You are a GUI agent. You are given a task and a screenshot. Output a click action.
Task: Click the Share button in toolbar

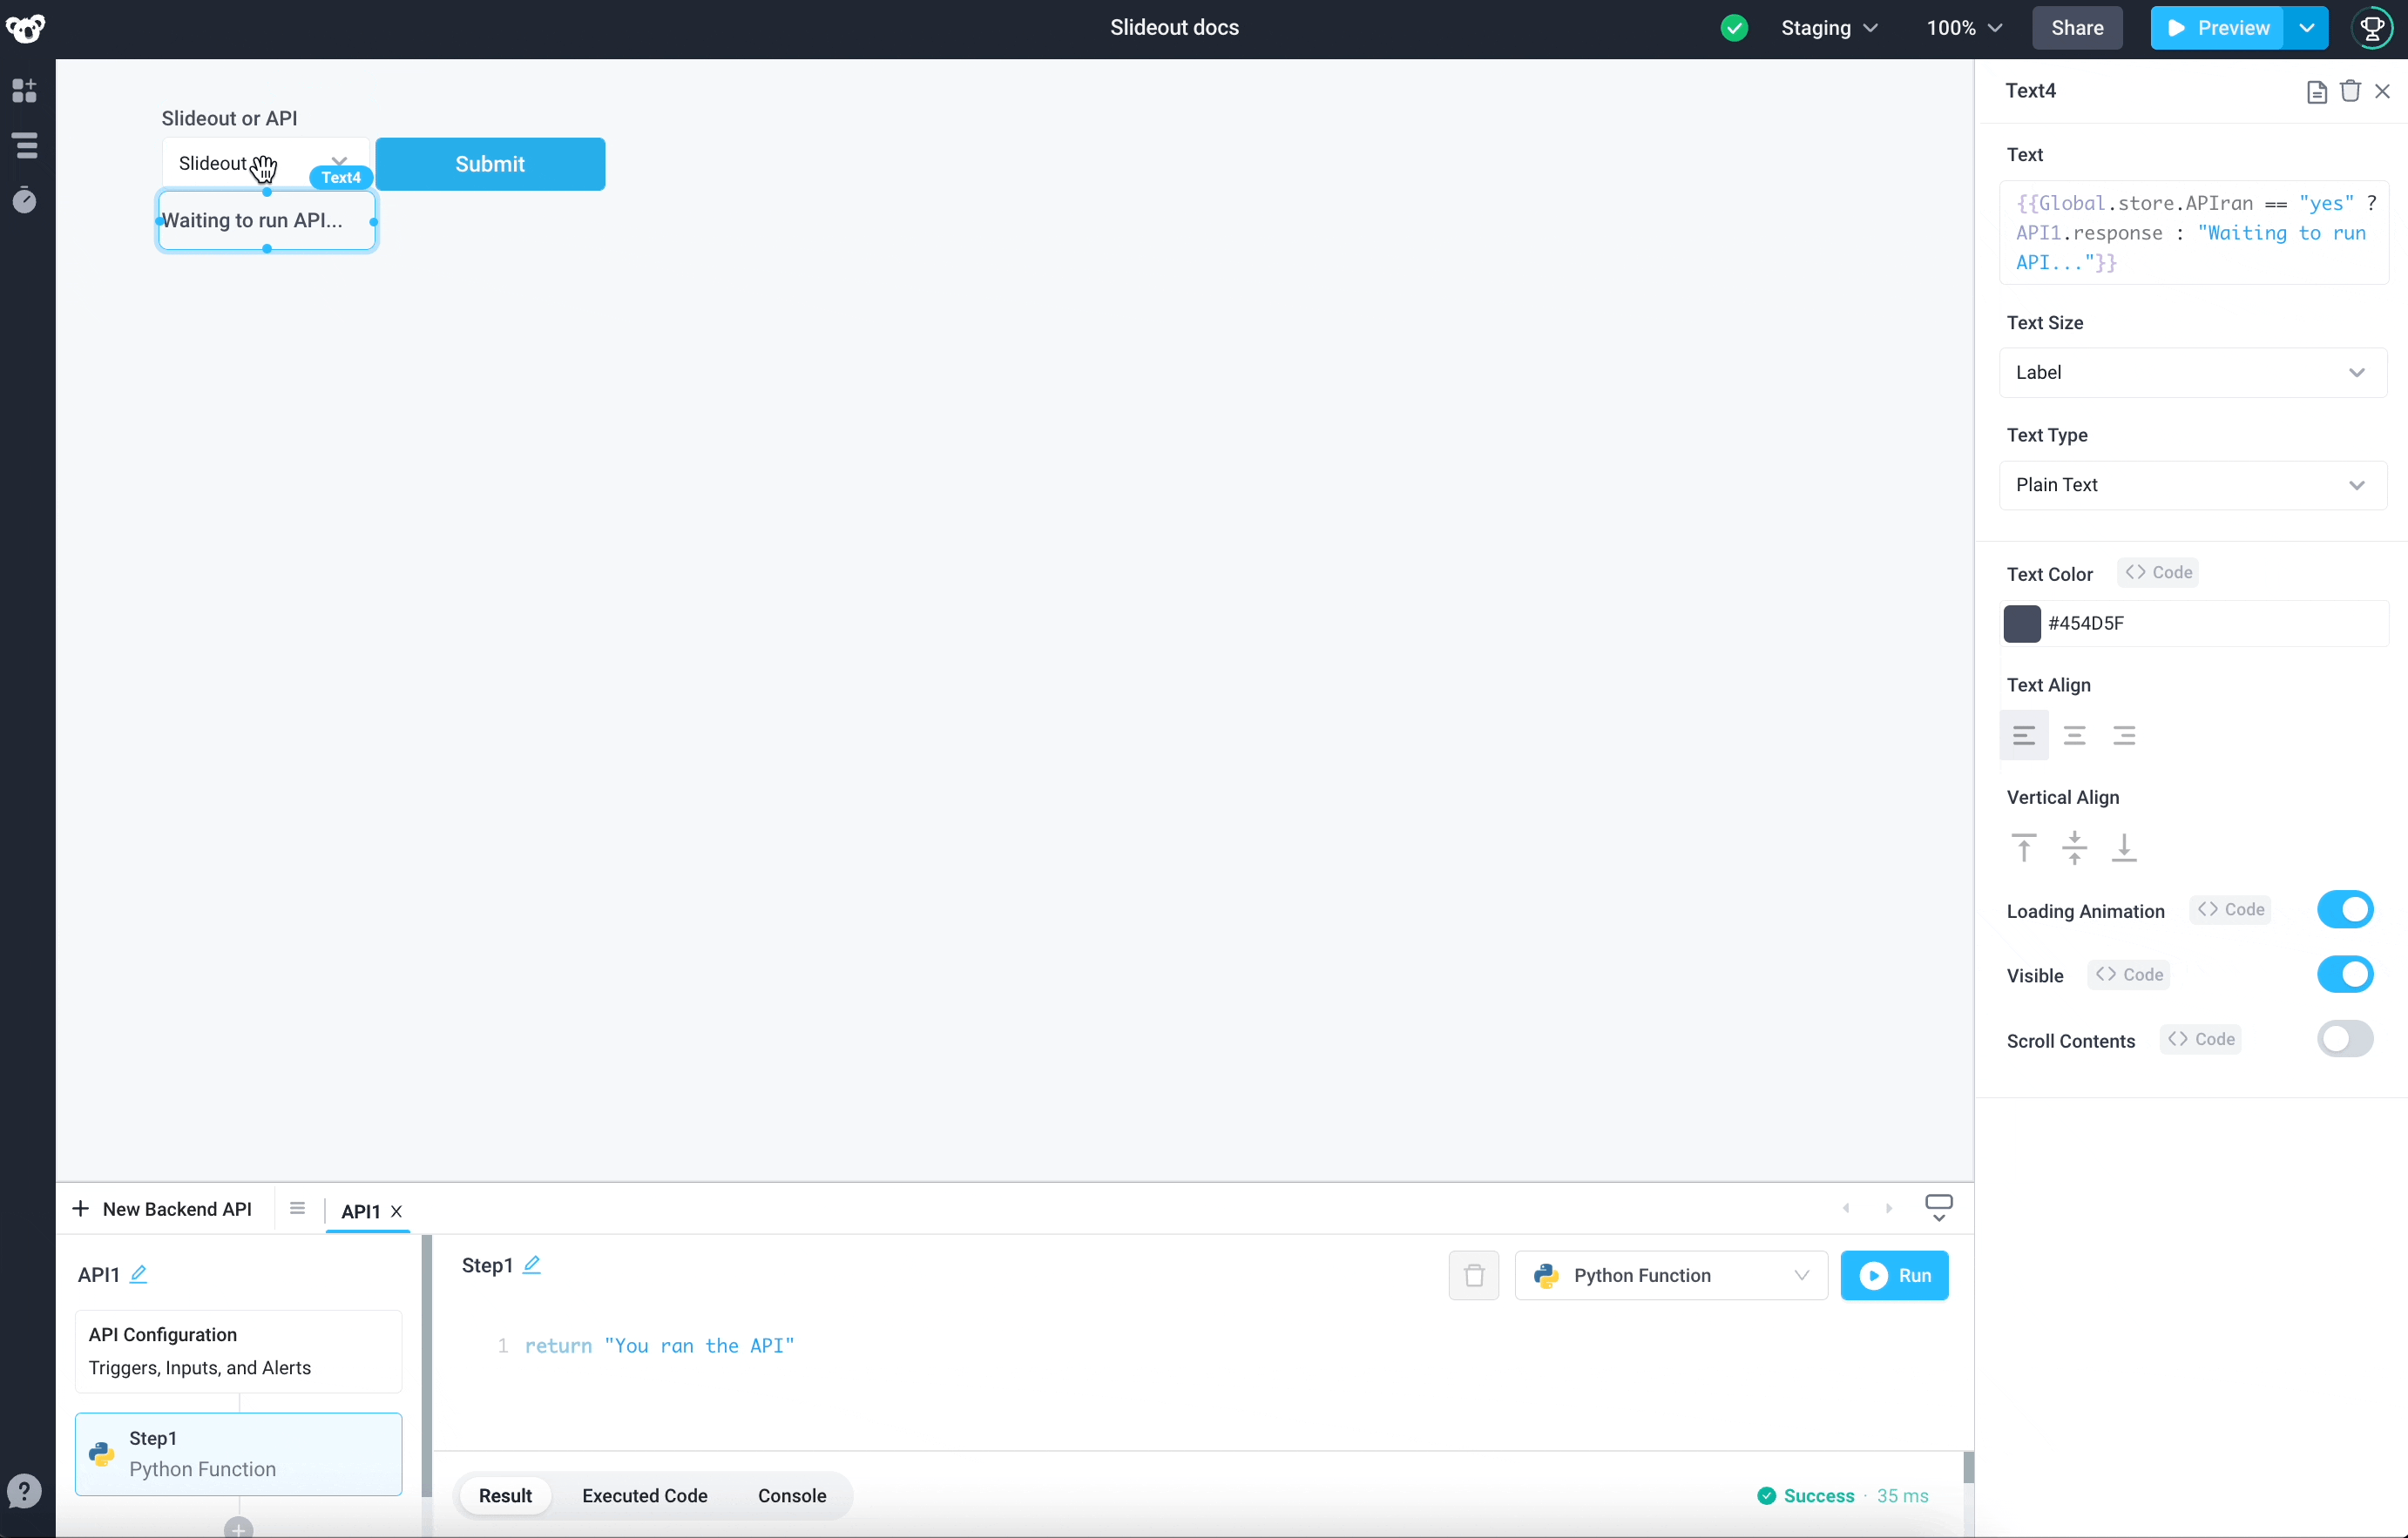(x=2076, y=28)
